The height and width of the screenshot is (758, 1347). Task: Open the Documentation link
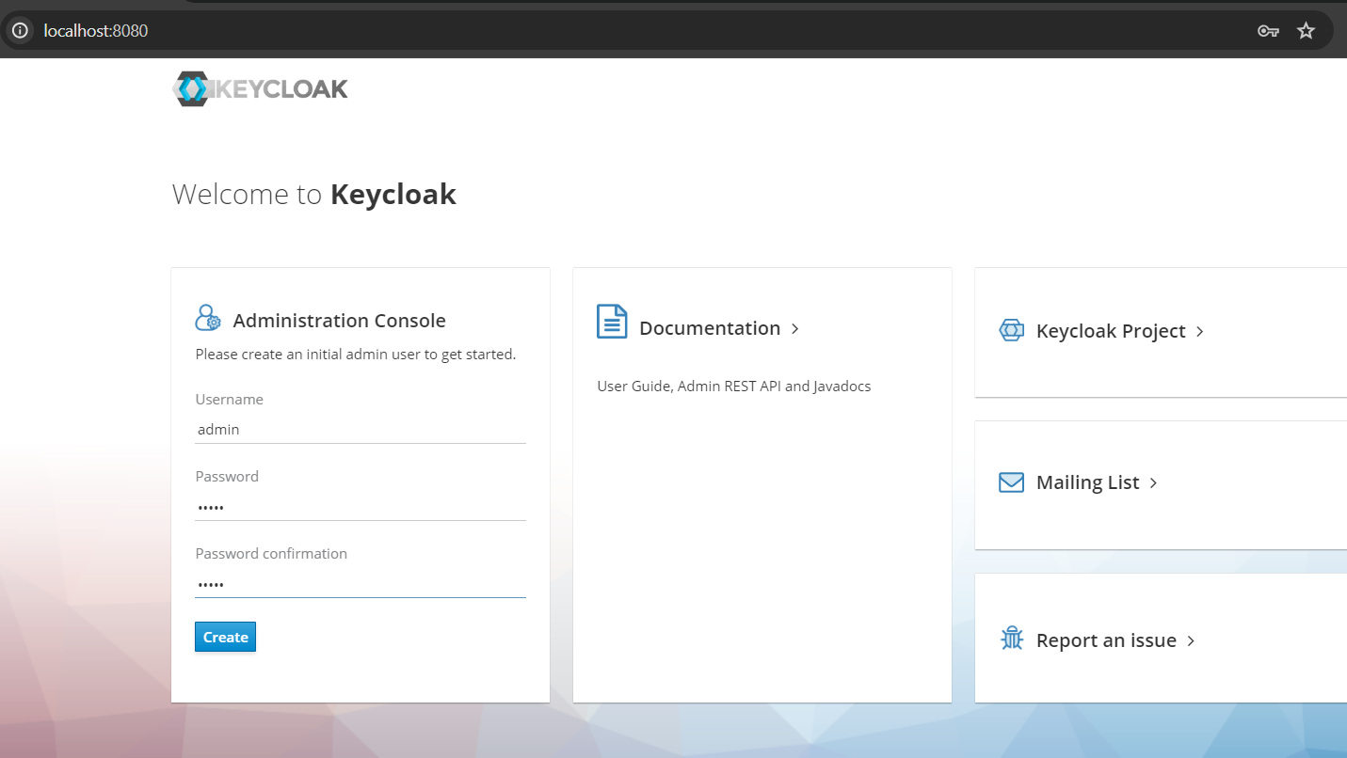(710, 328)
